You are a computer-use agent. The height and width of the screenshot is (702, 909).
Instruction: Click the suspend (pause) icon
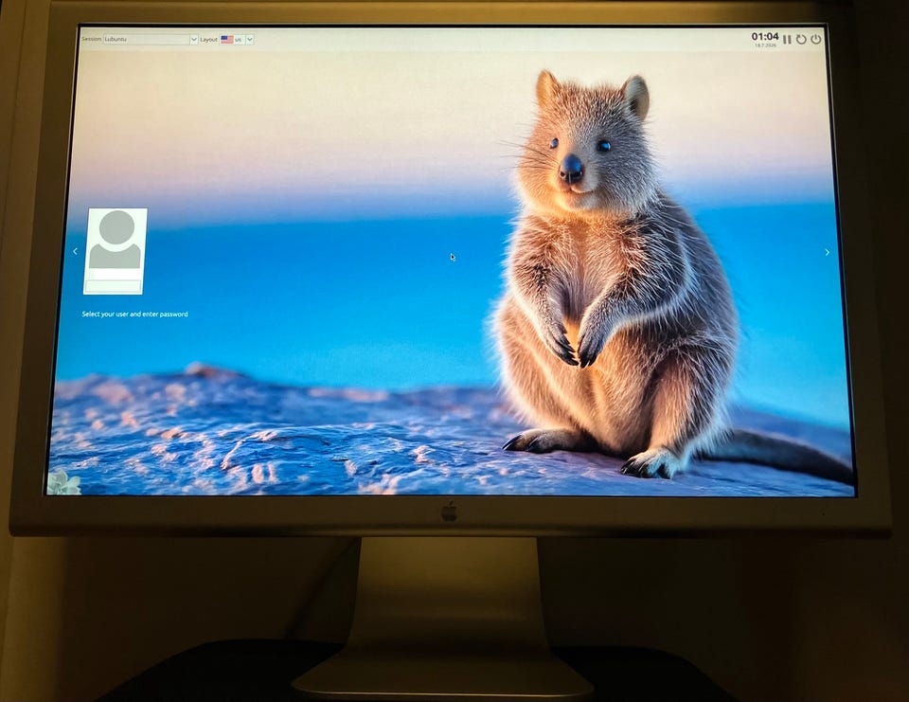tap(787, 40)
